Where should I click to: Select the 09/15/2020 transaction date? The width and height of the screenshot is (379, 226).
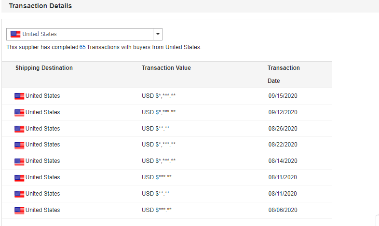click(x=283, y=96)
